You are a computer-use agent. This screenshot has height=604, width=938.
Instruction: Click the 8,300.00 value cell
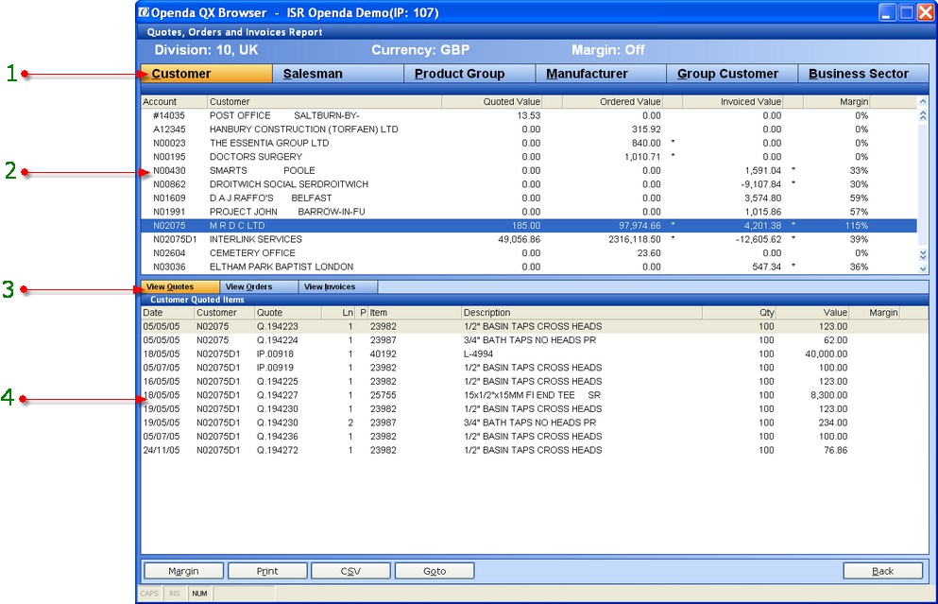click(x=829, y=395)
